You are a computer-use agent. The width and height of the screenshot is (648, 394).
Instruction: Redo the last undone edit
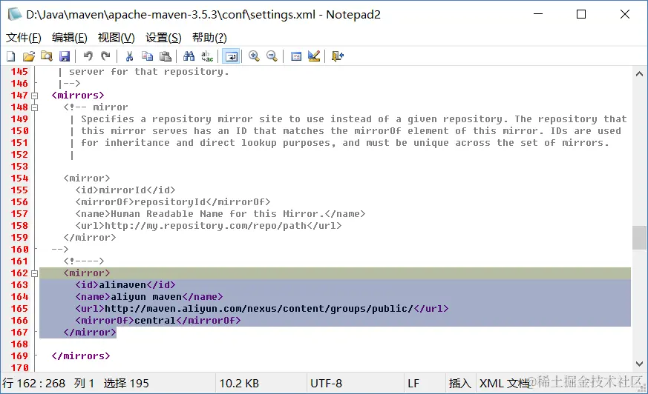coord(106,56)
